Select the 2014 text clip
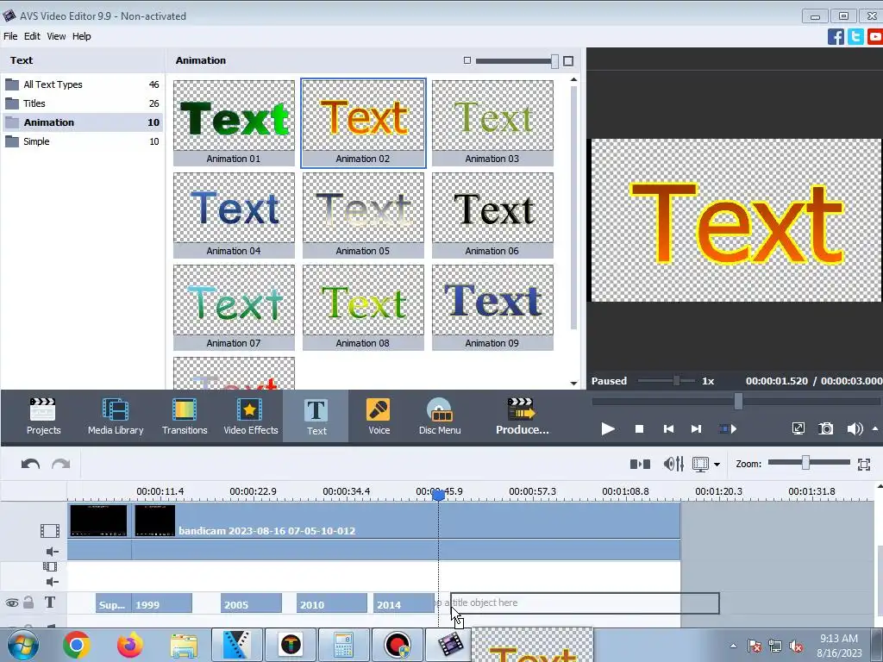 tap(404, 603)
